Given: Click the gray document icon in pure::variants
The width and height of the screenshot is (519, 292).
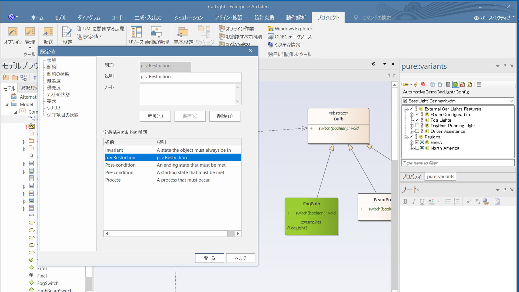Looking at the screenshot, I should 448,85.
